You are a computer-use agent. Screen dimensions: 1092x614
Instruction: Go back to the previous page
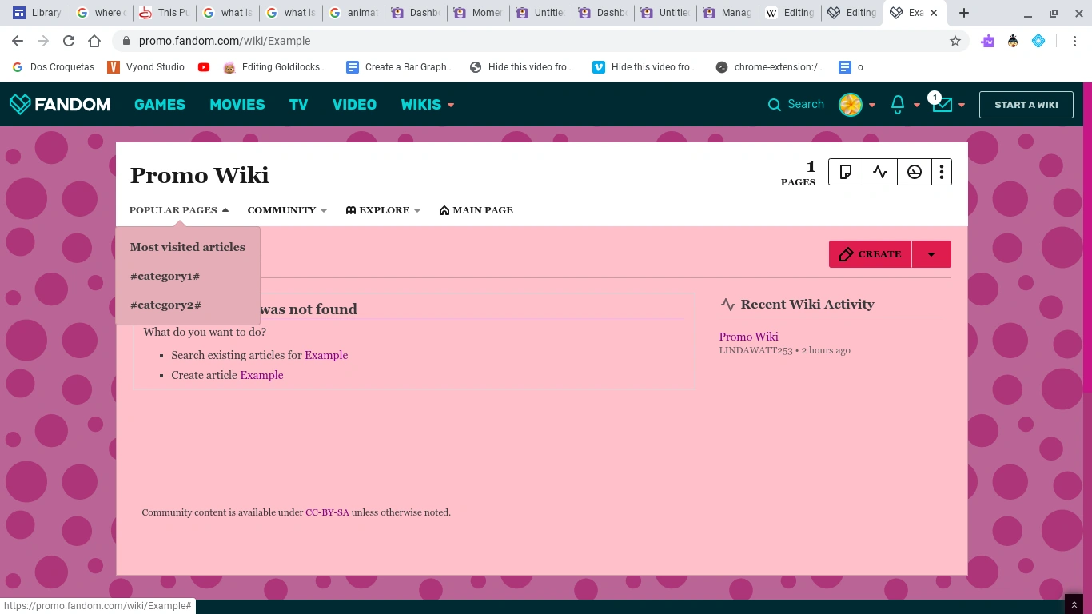18,41
